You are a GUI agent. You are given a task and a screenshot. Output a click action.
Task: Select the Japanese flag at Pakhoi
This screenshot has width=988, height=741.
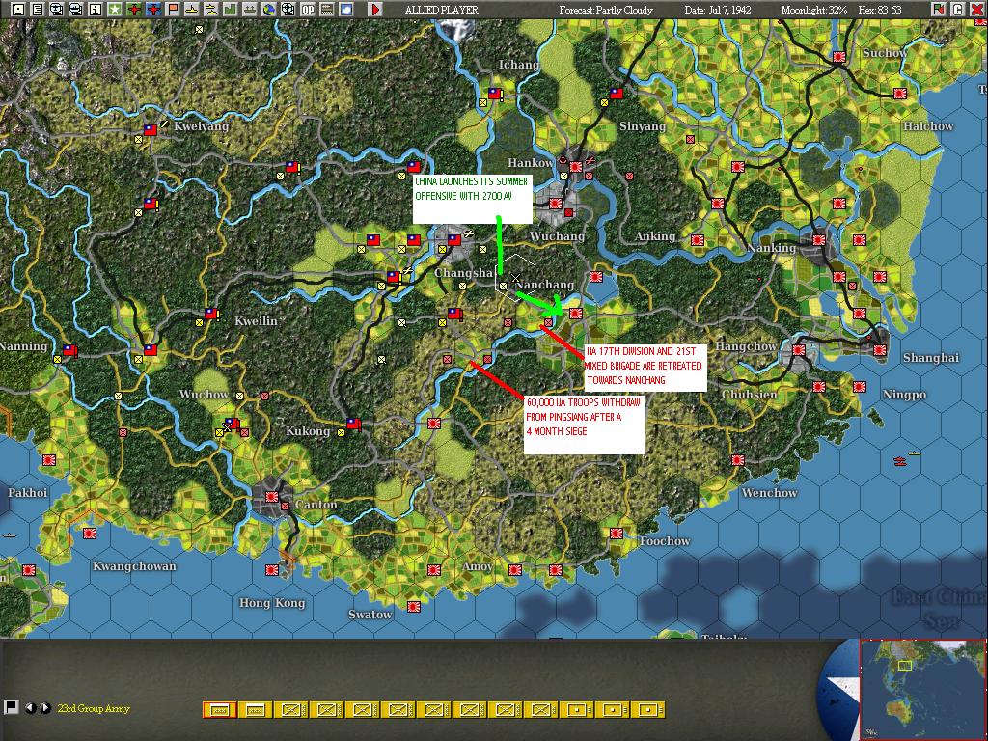(48, 460)
